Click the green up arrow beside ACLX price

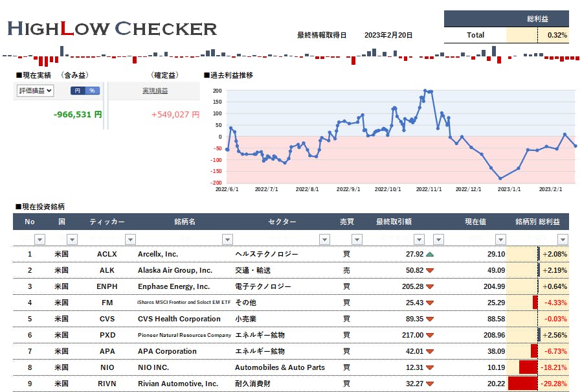pos(430,254)
